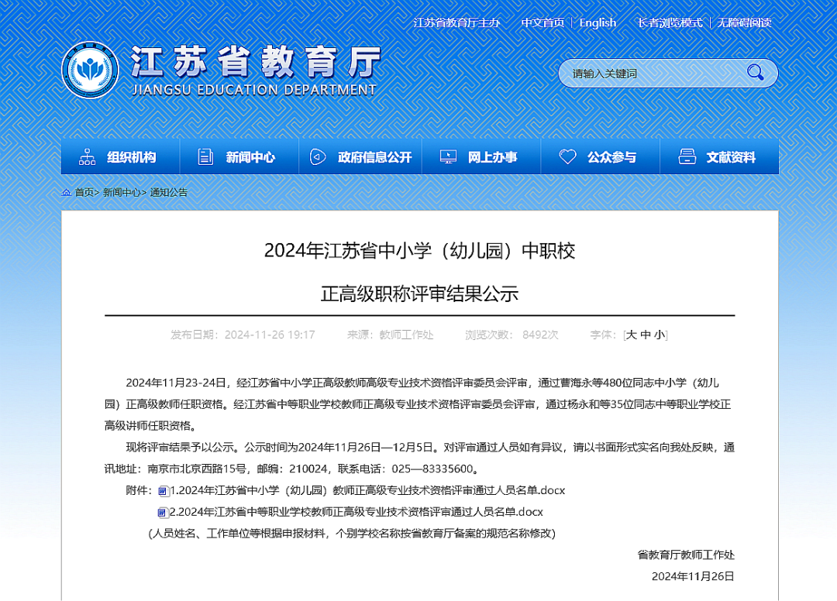Click the home icon in breadcrumb
The image size is (837, 601).
click(x=67, y=192)
